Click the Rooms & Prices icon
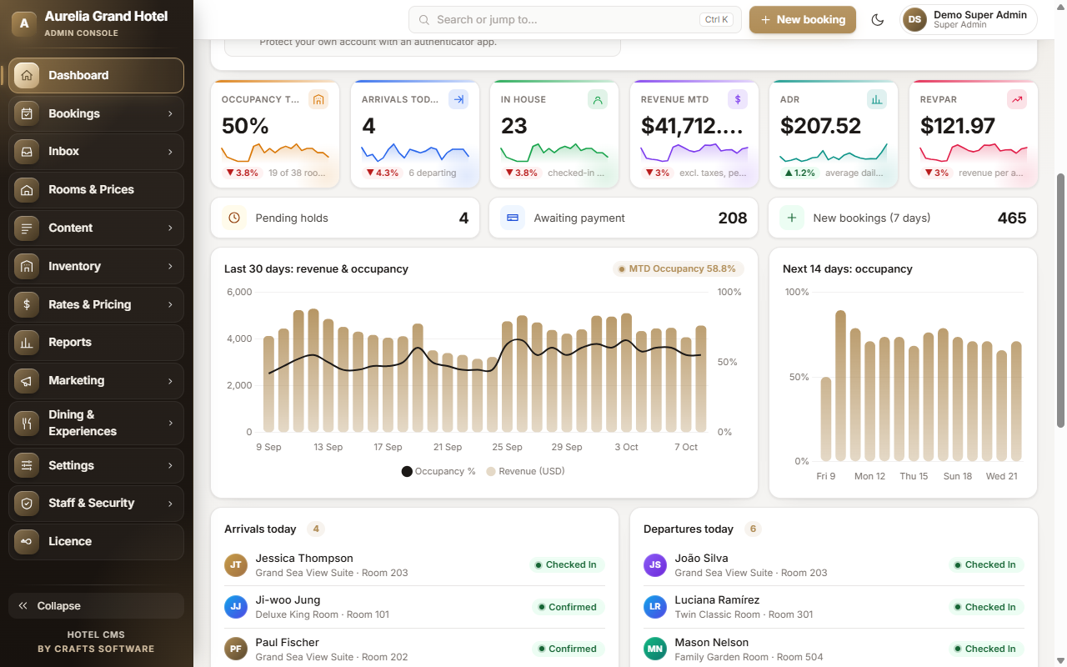Screen dimensions: 1067x667 coord(27,190)
